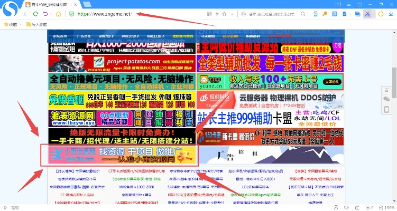Open the orange key password manager icon
The width and height of the screenshot is (397, 211).
(325, 14)
